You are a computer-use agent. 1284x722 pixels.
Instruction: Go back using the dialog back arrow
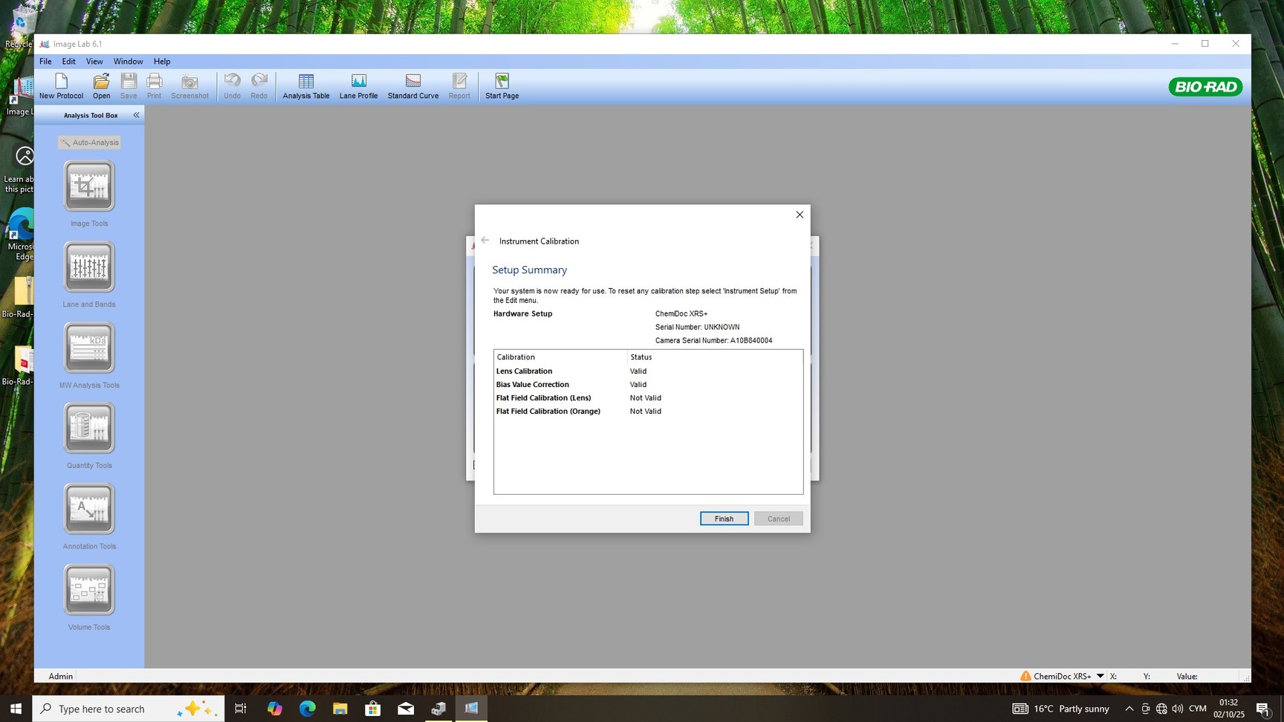485,241
